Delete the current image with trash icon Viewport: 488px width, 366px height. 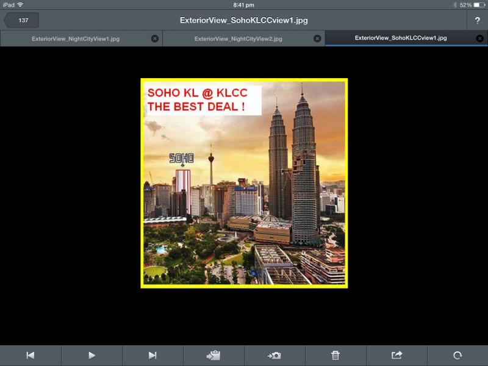coord(335,355)
